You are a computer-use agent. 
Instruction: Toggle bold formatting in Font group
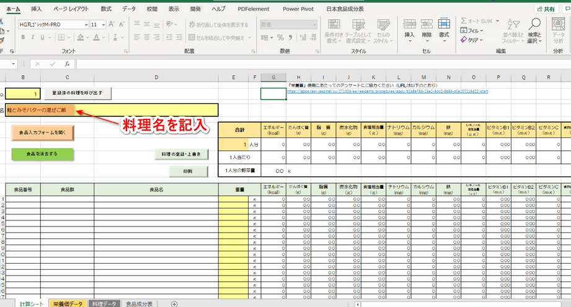click(23, 37)
